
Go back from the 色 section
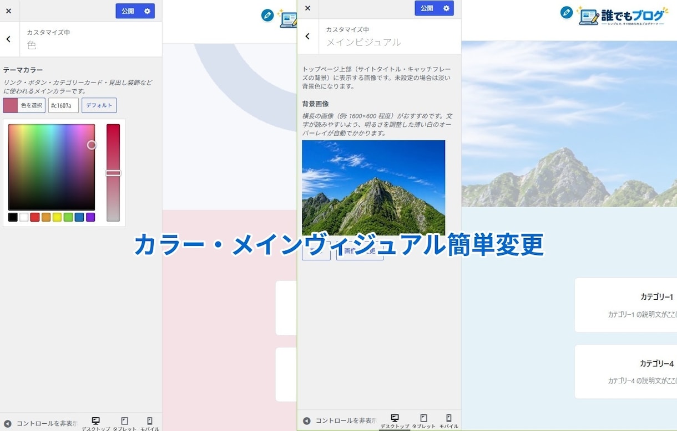[x=8, y=39]
